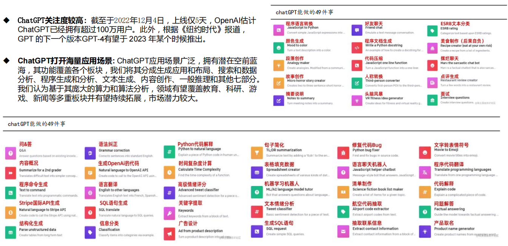The image size is (508, 246).
Task: Click the Keywords key icon
Action: 169,213
